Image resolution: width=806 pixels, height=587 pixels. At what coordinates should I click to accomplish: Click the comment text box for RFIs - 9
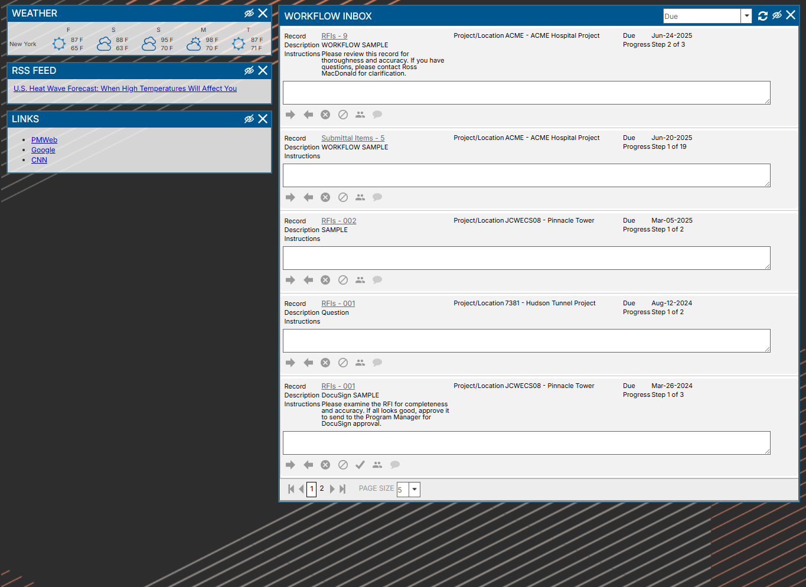(x=526, y=93)
